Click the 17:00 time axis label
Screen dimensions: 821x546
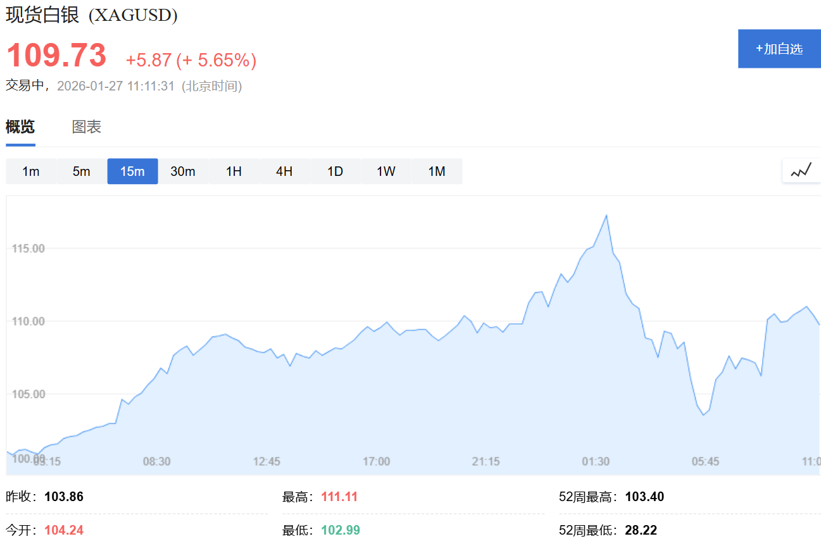(x=377, y=461)
